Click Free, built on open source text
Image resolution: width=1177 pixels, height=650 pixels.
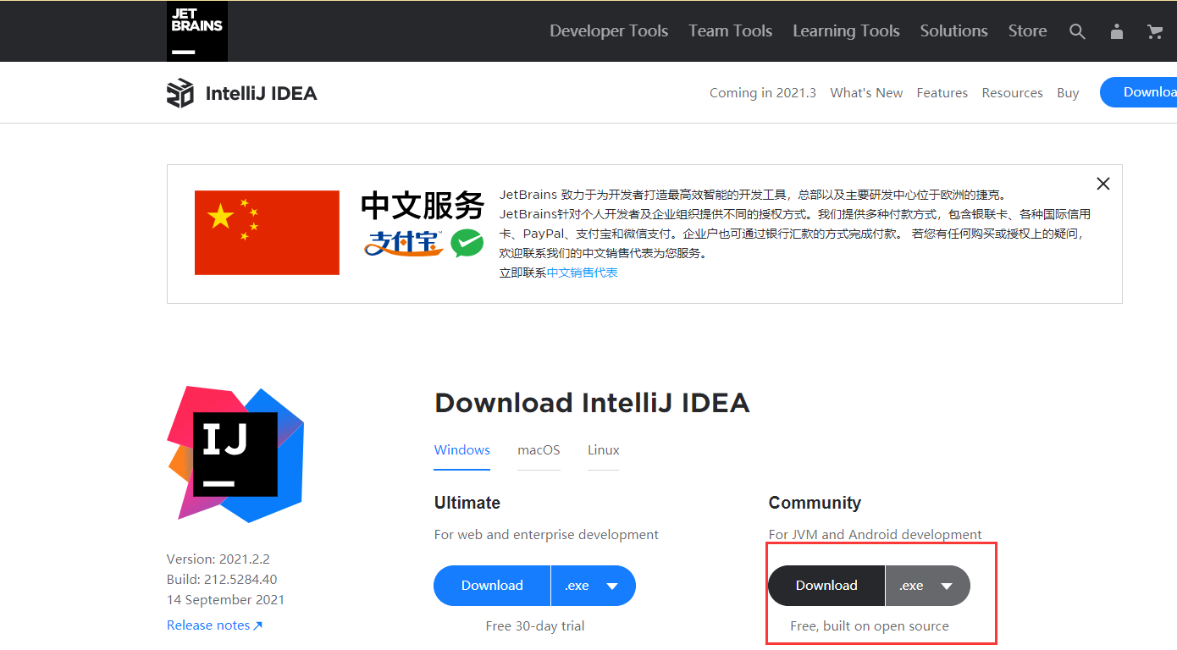click(870, 626)
